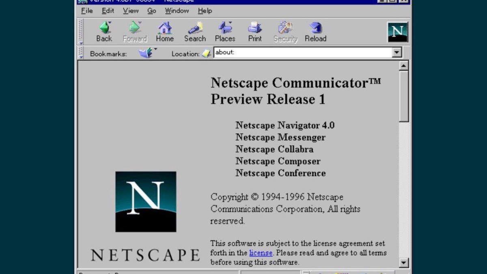Collapse the location toolbar grip handle
Viewport: 487px width, 274px height.
80,53
